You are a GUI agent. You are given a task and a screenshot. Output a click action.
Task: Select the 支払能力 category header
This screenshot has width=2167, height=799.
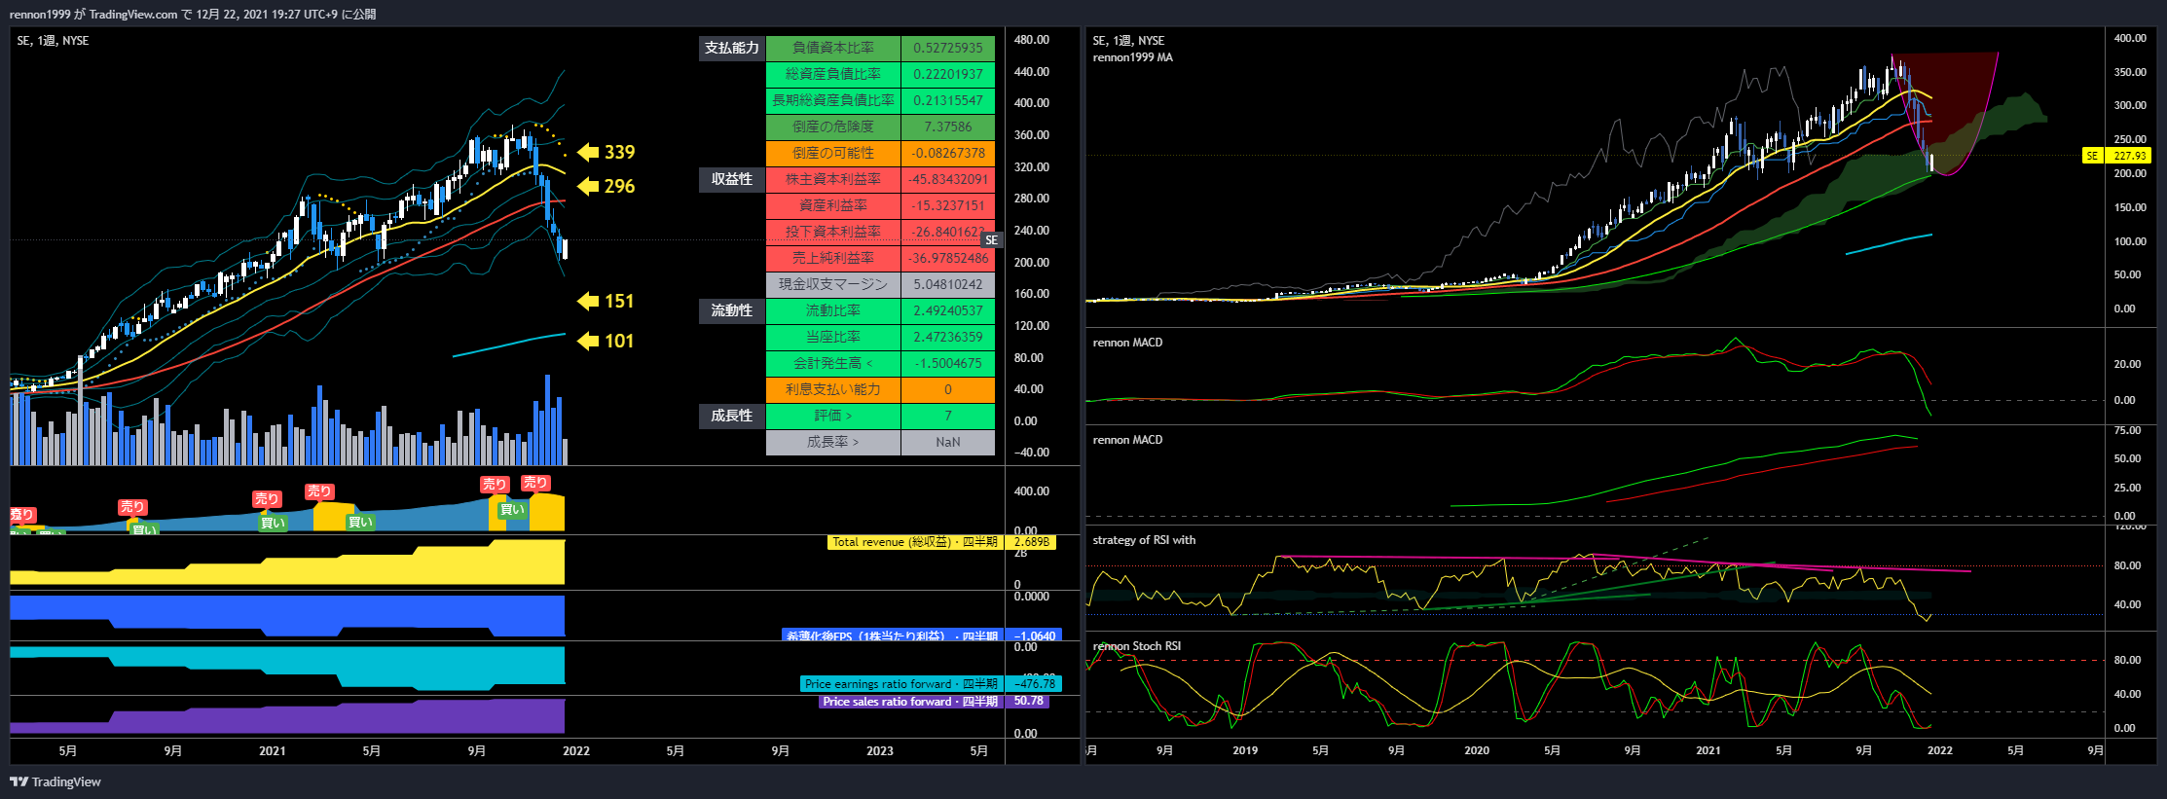click(732, 48)
